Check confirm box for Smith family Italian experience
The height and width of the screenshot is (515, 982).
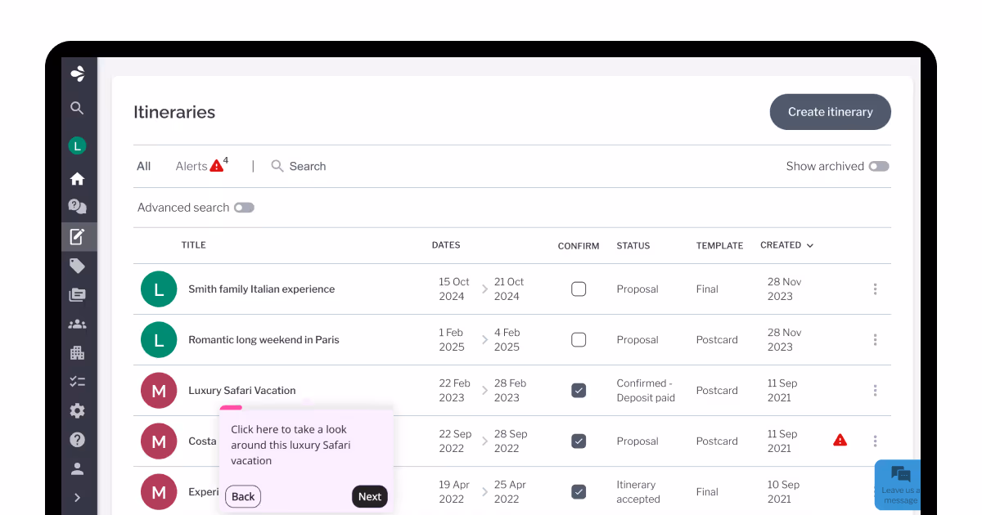pos(579,289)
